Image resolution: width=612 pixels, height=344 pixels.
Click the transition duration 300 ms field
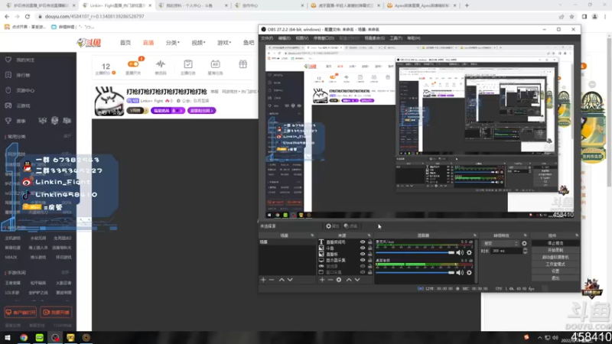click(x=506, y=251)
